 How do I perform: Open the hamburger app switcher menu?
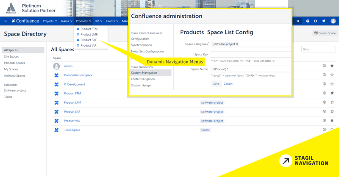pyautogui.click(x=6, y=21)
